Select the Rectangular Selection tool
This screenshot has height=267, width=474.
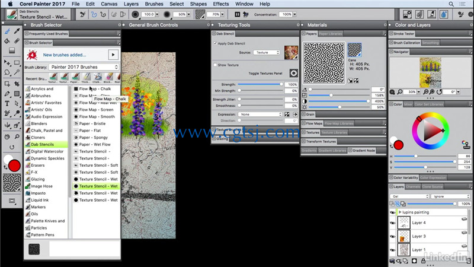17,63
